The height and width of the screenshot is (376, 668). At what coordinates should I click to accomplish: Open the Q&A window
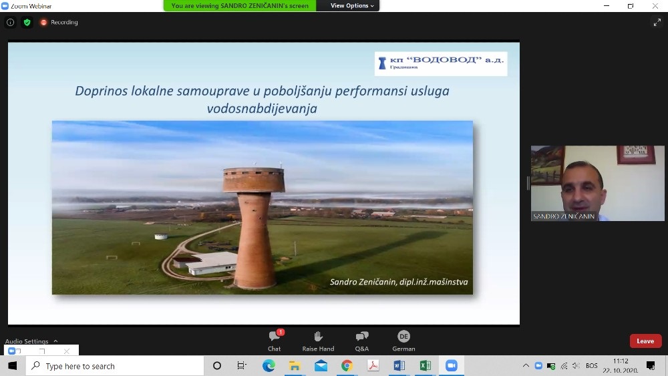point(361,339)
